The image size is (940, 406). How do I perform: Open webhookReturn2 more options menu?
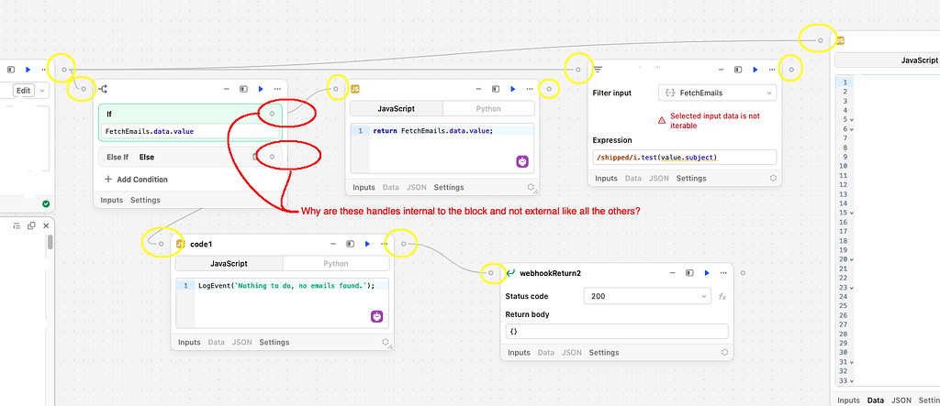pyautogui.click(x=723, y=272)
